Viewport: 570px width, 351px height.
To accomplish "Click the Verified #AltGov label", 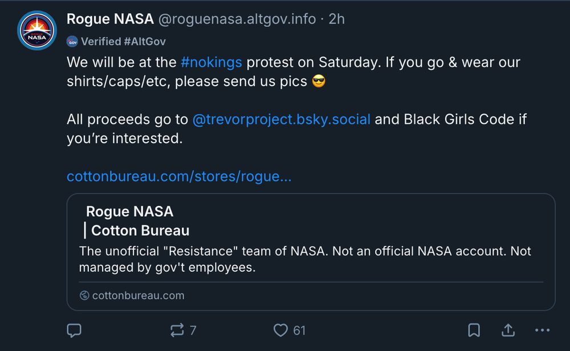I will (123, 41).
